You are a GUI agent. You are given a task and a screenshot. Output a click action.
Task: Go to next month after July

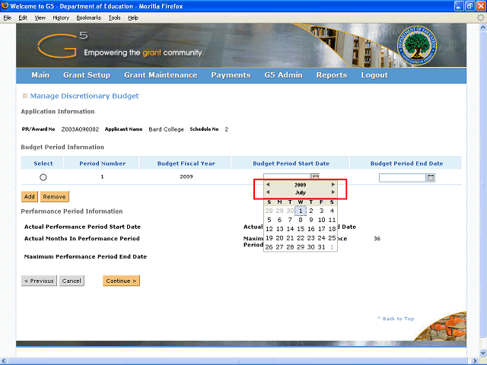click(333, 192)
